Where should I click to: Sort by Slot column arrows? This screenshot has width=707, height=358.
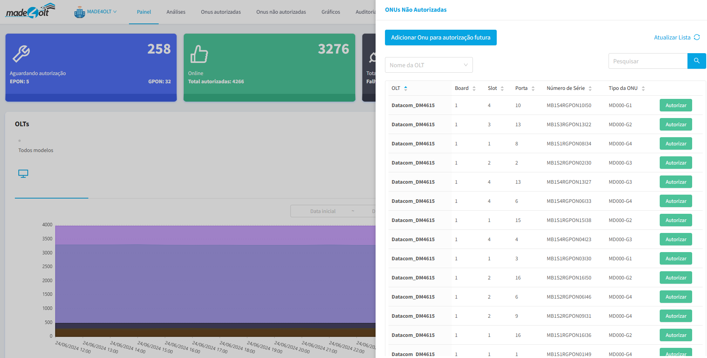click(502, 88)
